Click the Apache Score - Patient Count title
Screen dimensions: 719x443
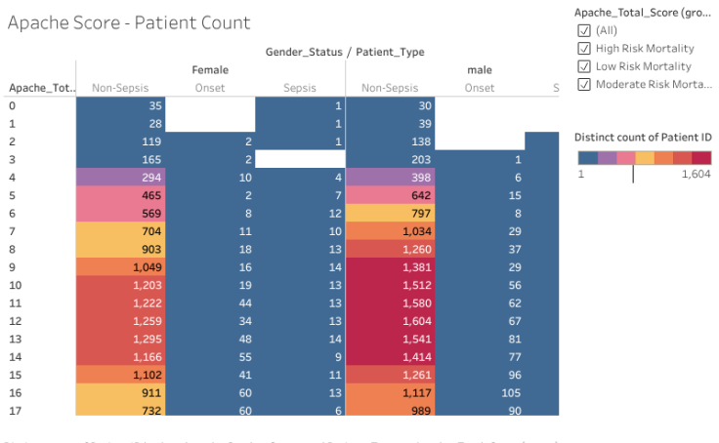coord(129,22)
